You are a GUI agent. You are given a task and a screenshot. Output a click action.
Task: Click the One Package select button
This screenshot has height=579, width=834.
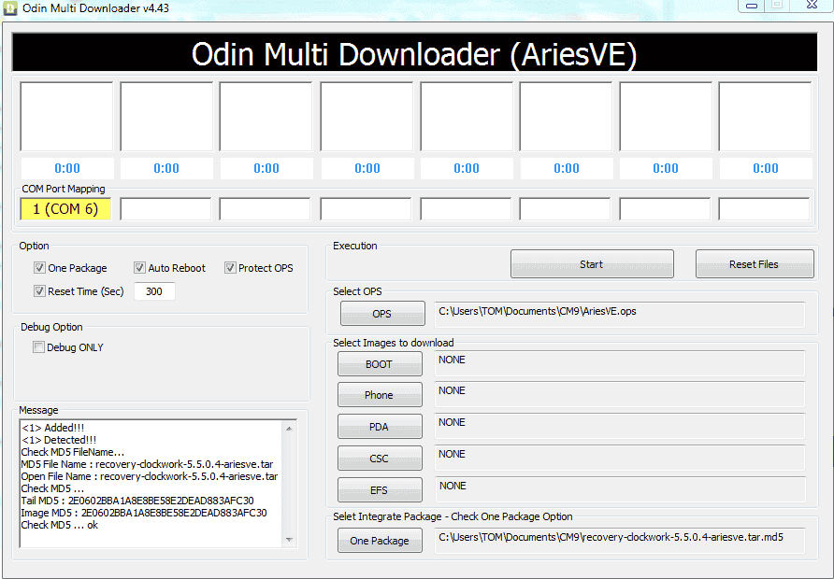tap(380, 540)
